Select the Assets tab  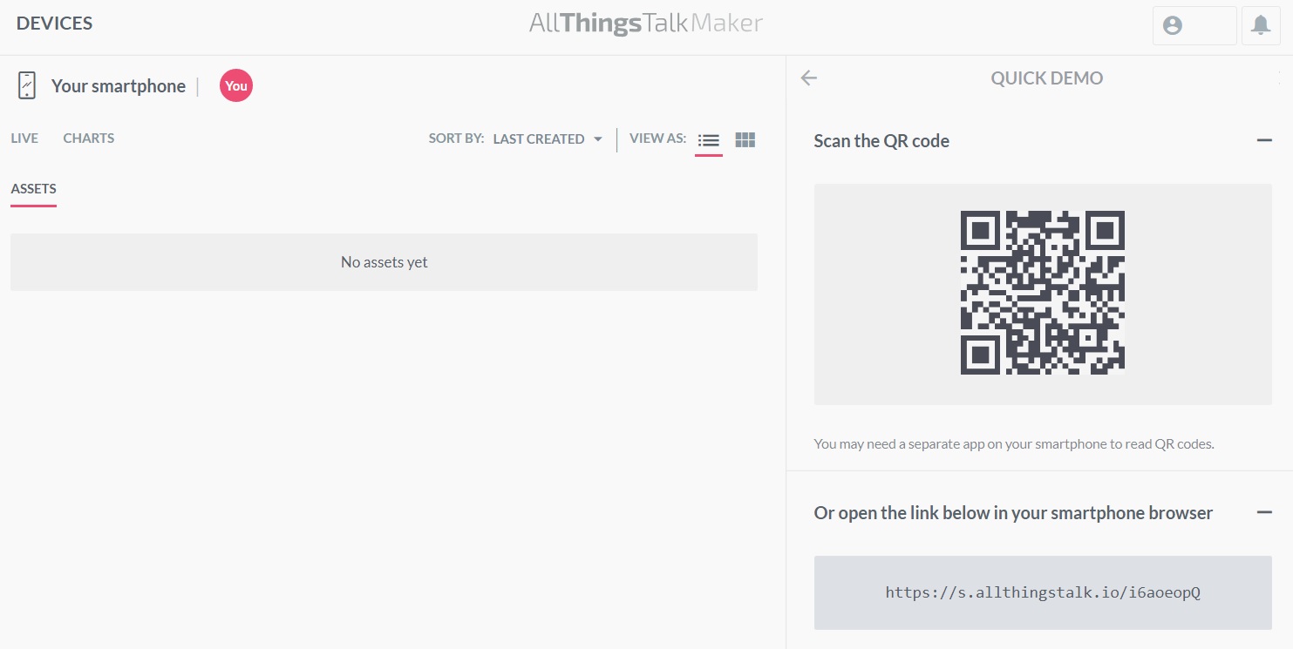click(x=34, y=189)
